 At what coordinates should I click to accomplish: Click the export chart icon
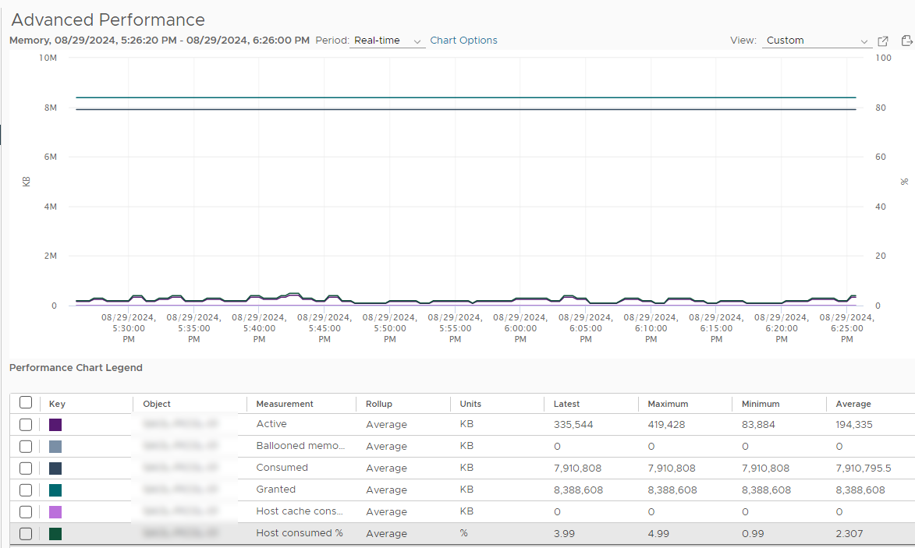[907, 41]
